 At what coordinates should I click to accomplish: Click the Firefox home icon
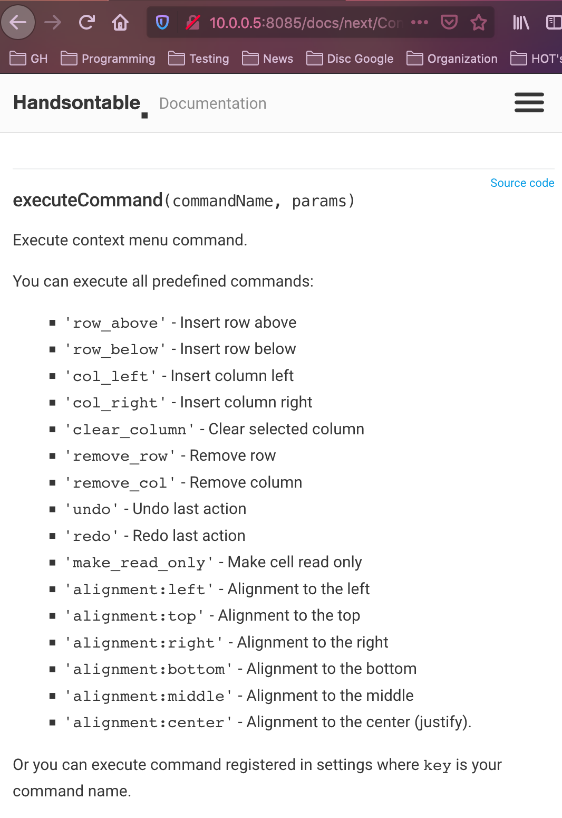click(x=120, y=22)
